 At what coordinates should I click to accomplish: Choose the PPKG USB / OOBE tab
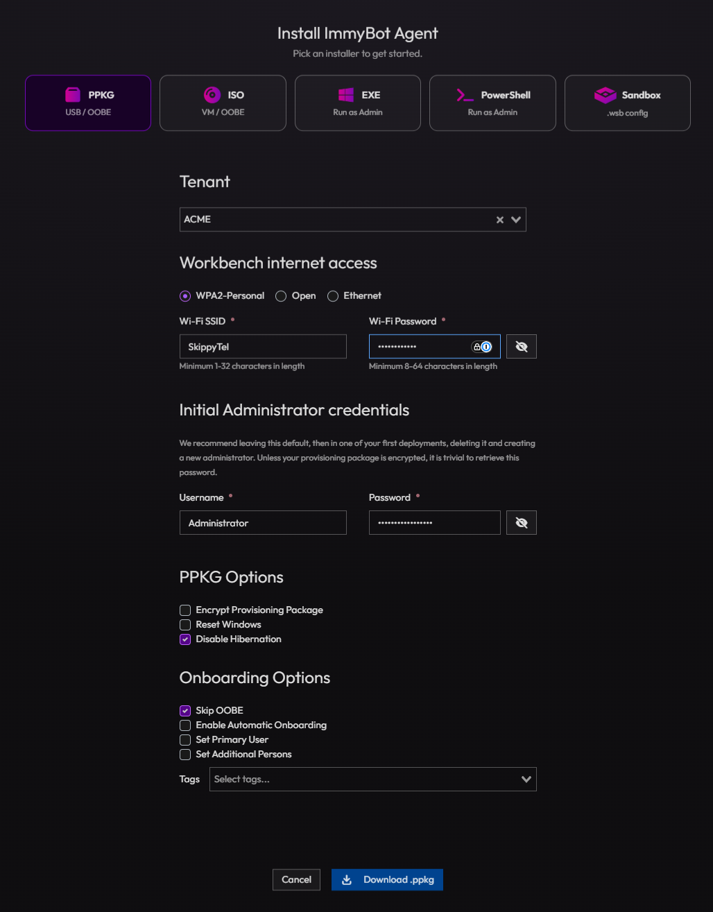point(88,103)
